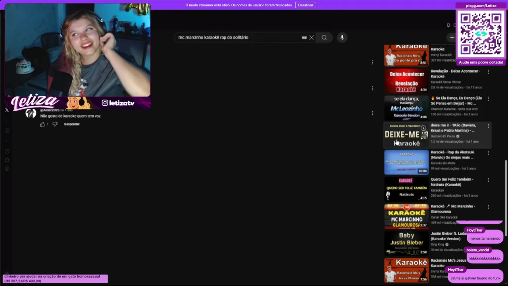
Task: Click 'deixe me ir - 1Kilo' video title
Action: click(x=453, y=128)
